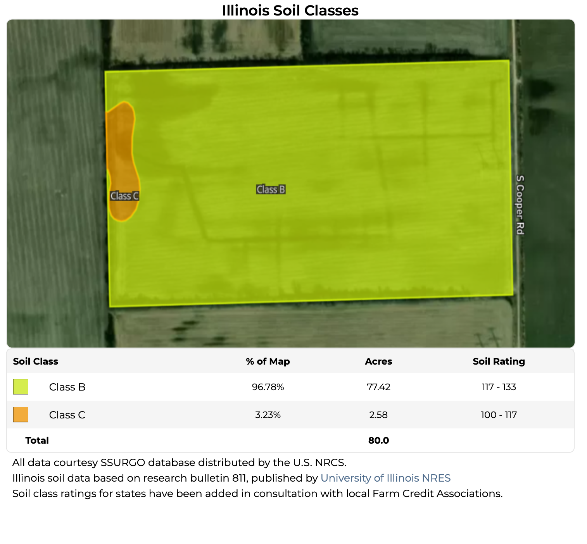Image resolution: width=587 pixels, height=544 pixels.
Task: Click the Class B green color swatch
Action: click(21, 387)
